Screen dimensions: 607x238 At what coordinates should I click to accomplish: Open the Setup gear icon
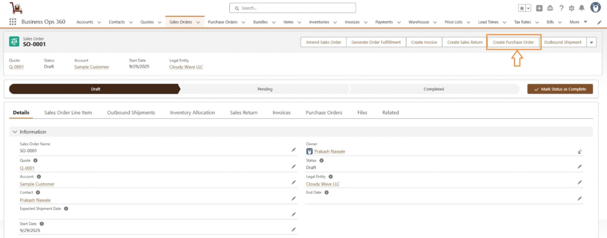[571, 8]
